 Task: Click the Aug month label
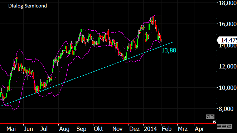[x=64, y=129]
